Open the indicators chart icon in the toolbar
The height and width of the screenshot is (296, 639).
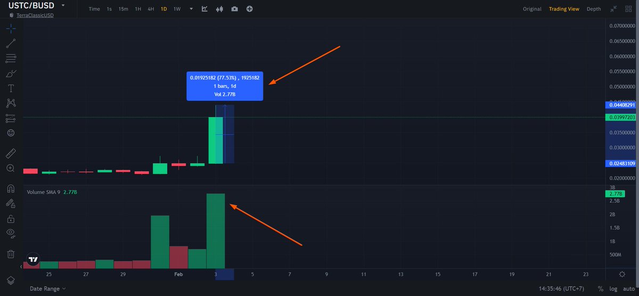[x=205, y=9]
